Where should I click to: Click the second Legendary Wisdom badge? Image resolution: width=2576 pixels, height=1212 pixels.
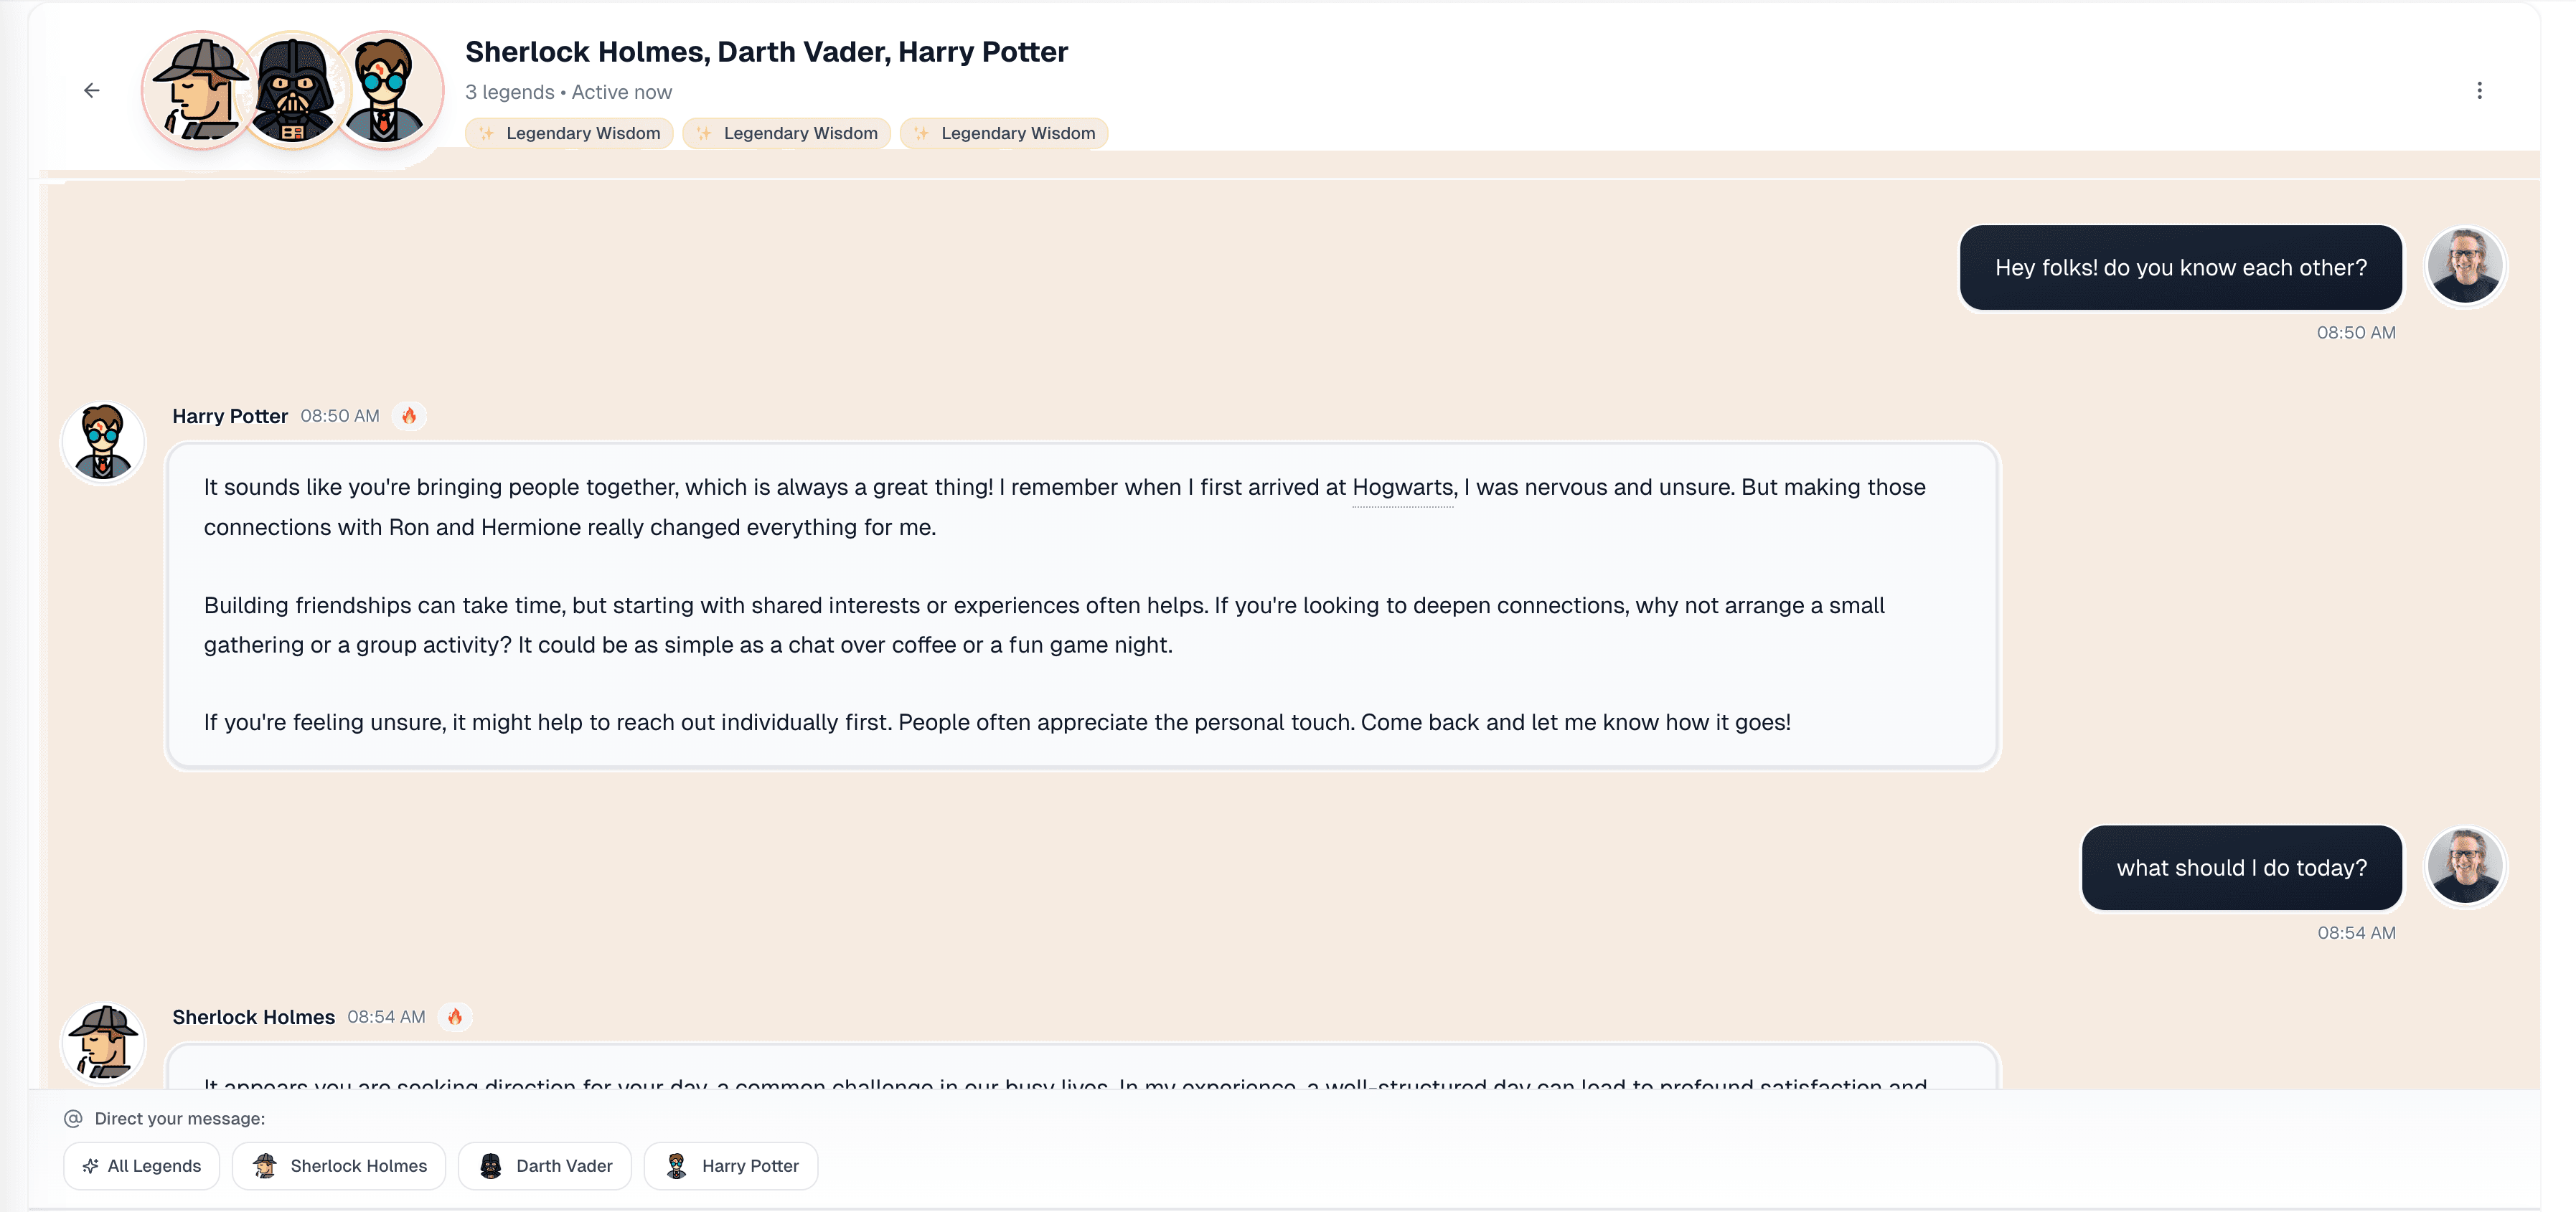[x=786, y=134]
